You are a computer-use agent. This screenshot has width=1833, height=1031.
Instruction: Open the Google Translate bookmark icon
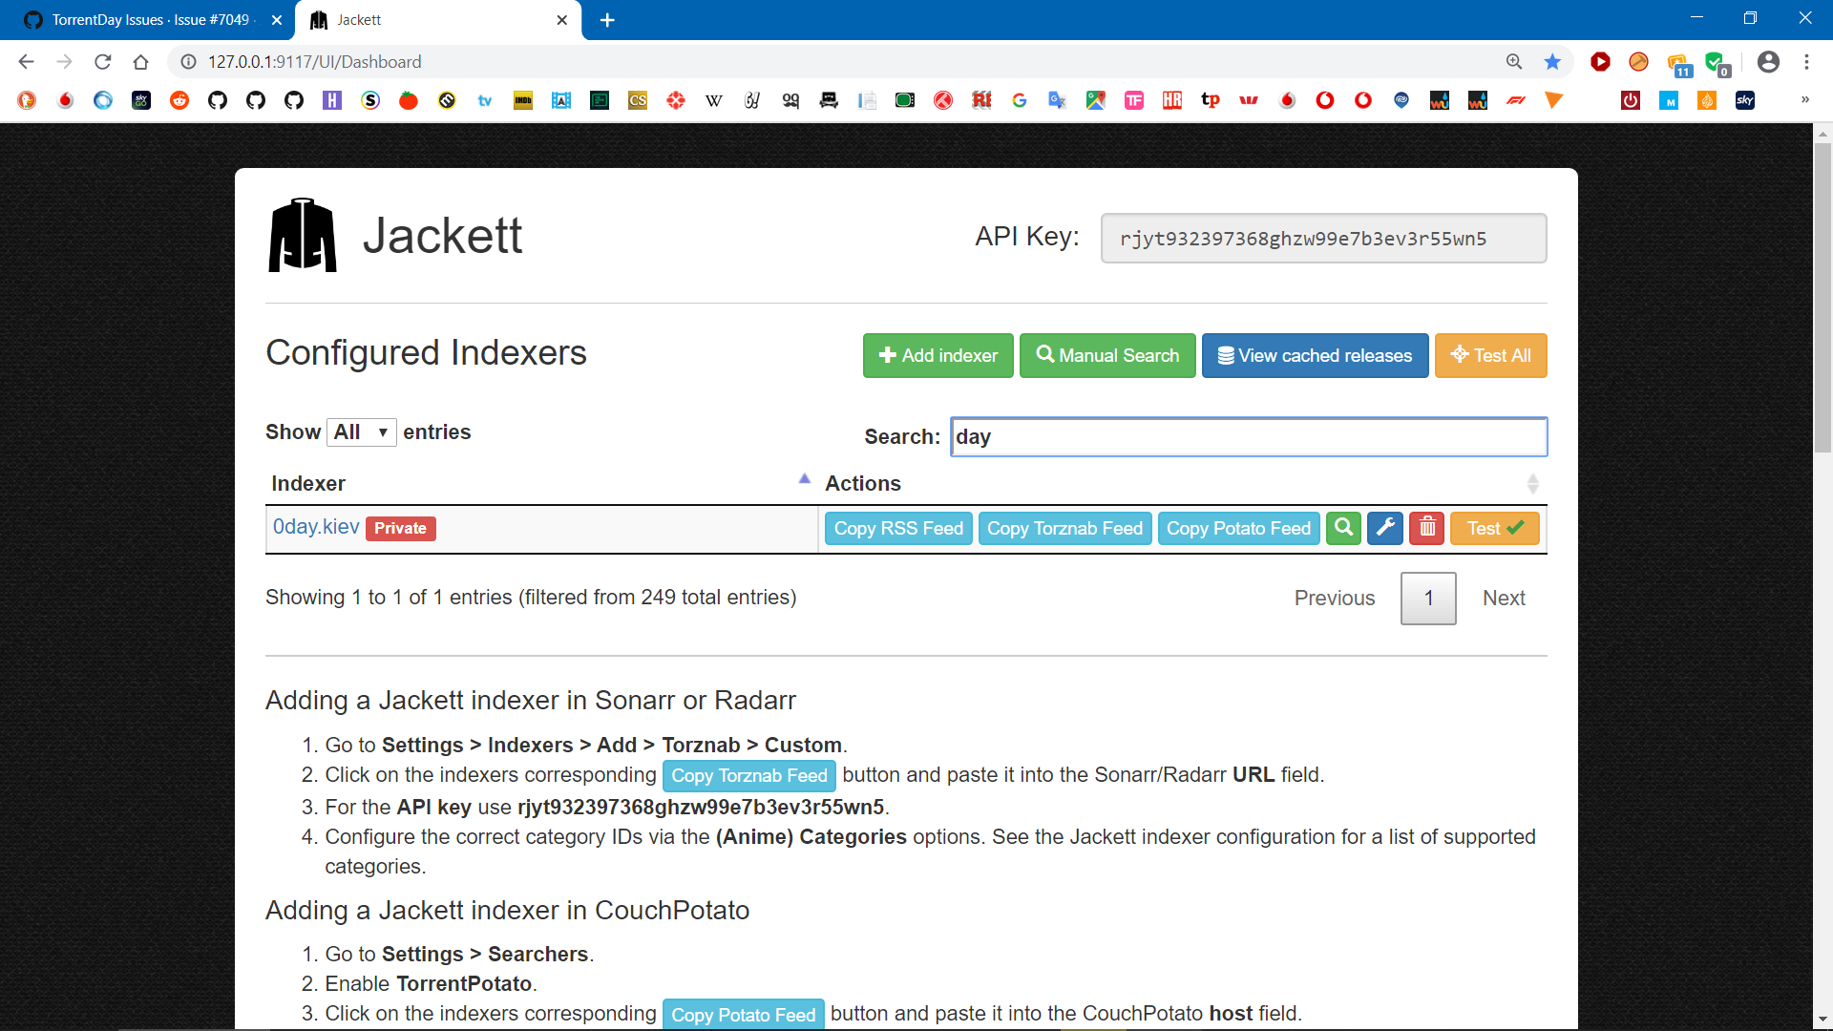click(x=1058, y=100)
